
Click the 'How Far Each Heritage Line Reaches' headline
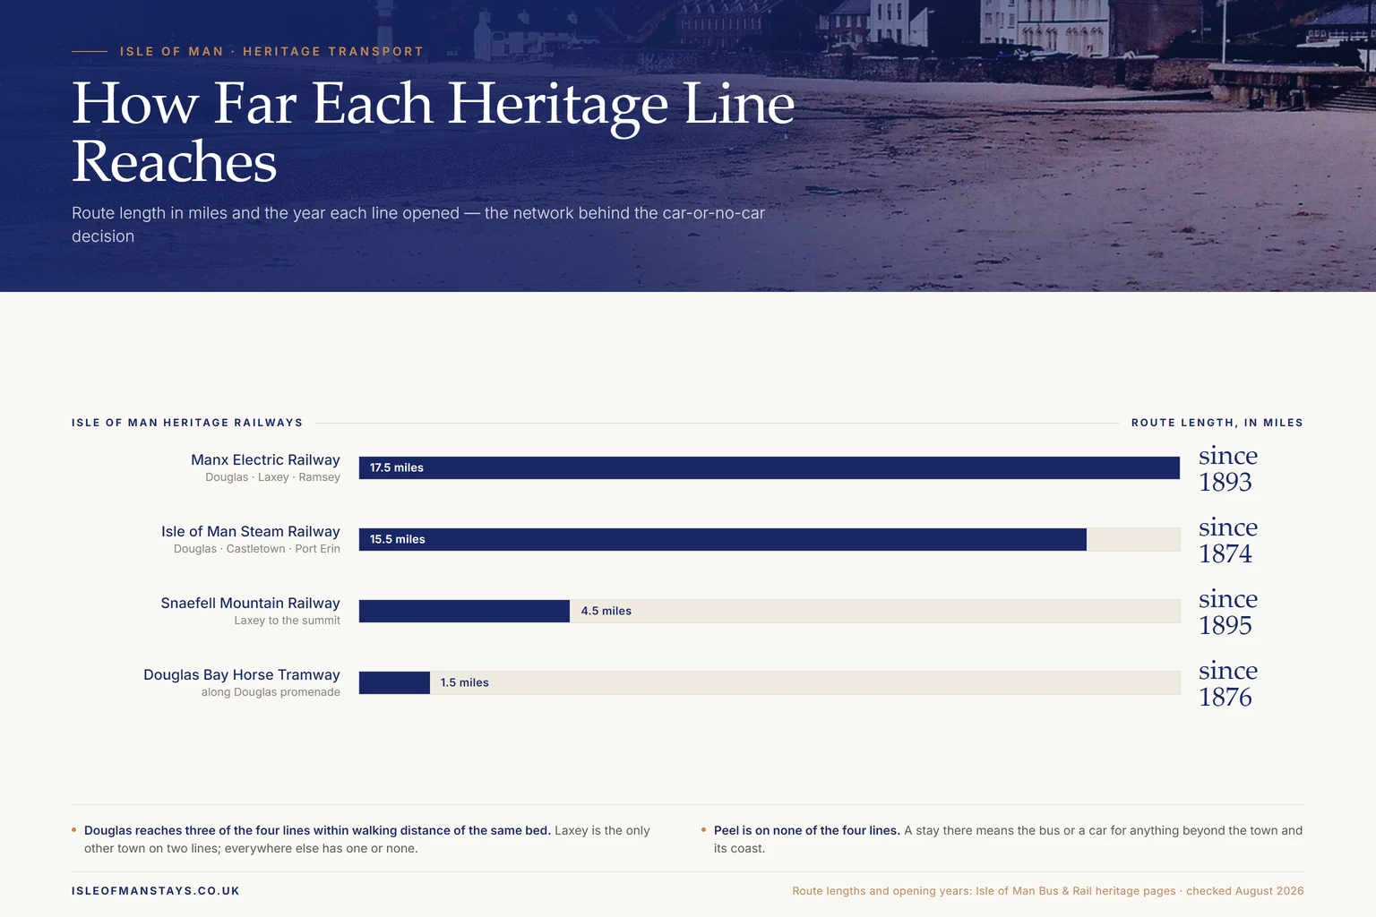(434, 133)
